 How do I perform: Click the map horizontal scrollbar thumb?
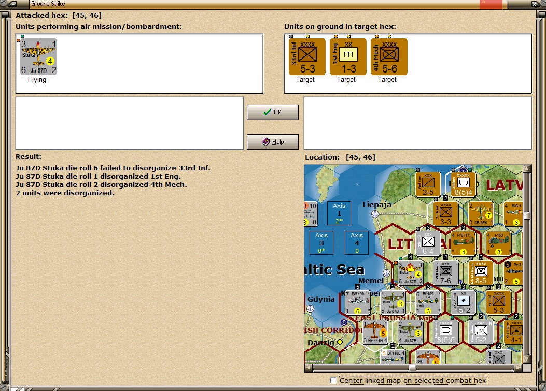click(412, 368)
